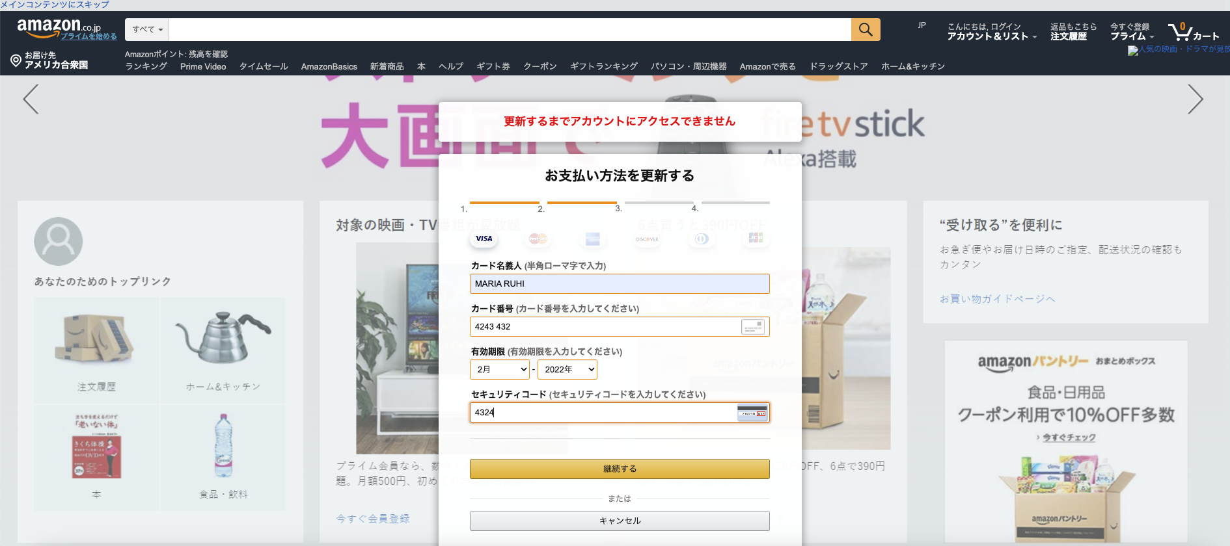Select Discover card type
The width and height of the screenshot is (1230, 546).
(647, 239)
